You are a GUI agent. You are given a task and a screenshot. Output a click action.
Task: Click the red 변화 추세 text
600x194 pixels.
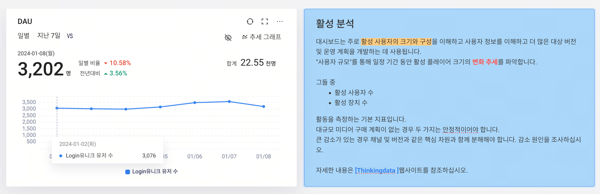[x=485, y=62]
